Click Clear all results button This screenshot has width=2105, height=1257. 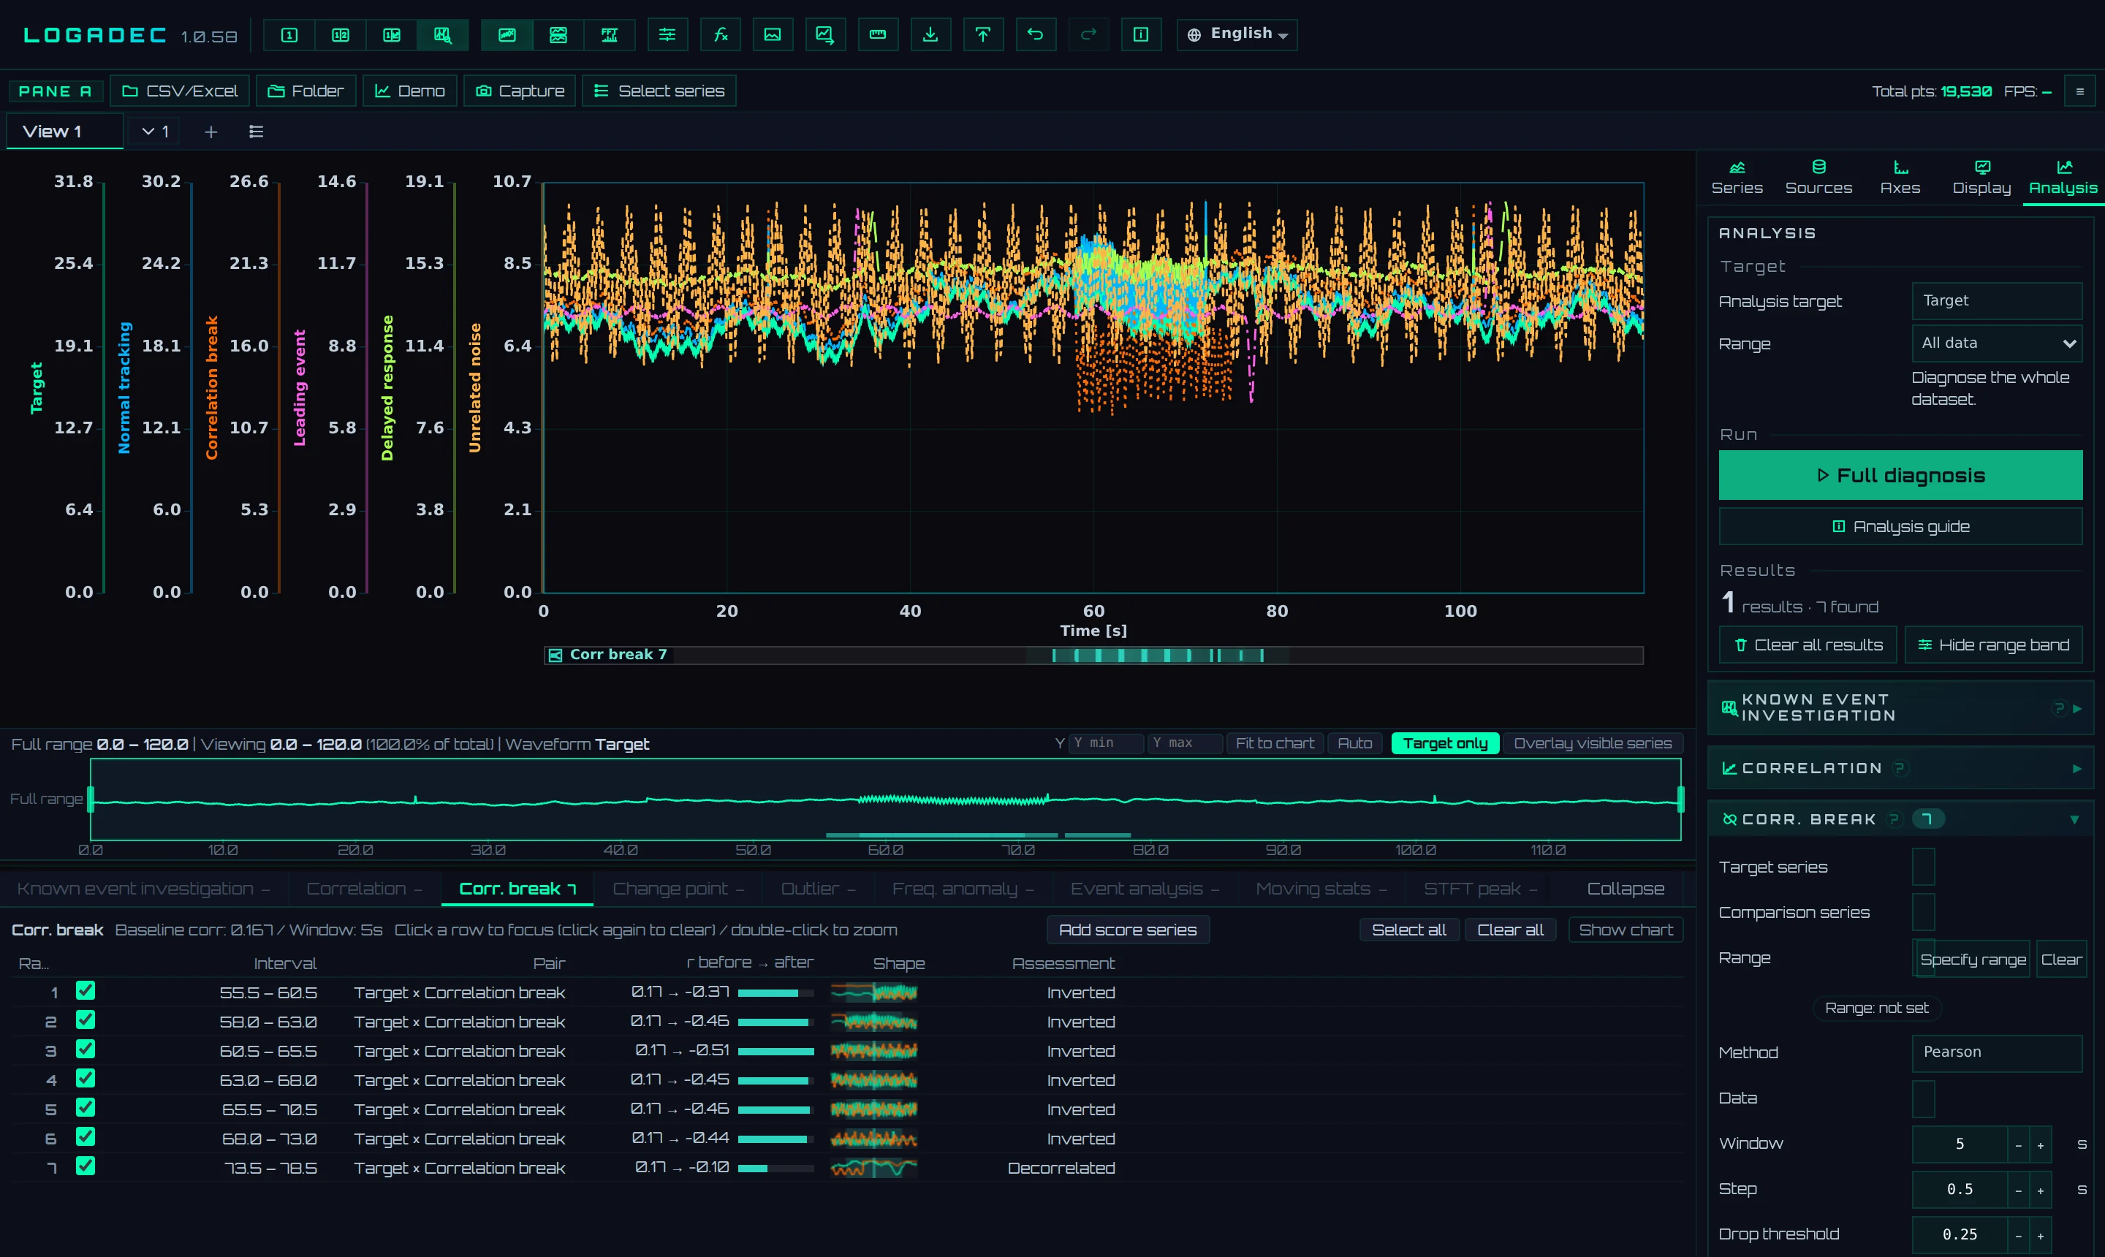click(x=1808, y=645)
